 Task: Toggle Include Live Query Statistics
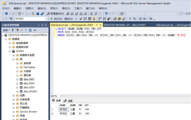tap(104, 19)
